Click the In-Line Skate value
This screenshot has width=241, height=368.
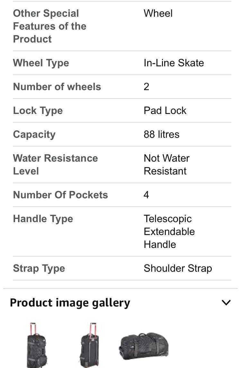(174, 63)
